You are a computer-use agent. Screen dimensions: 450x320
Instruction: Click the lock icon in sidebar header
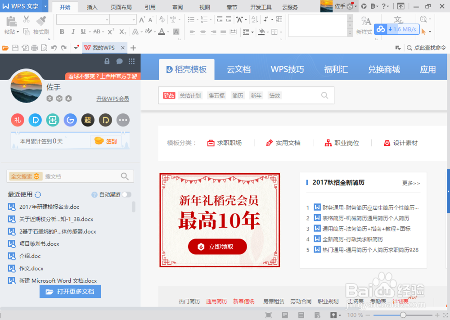click(x=107, y=61)
